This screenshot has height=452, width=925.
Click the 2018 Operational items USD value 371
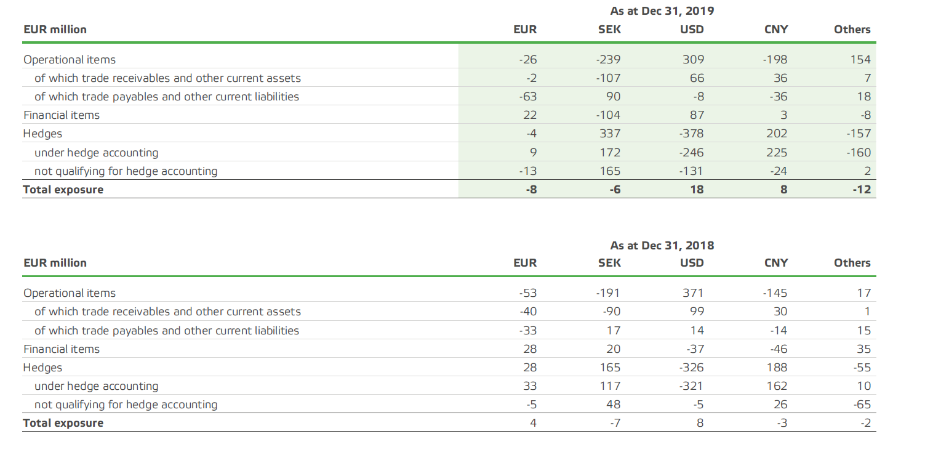coord(694,293)
